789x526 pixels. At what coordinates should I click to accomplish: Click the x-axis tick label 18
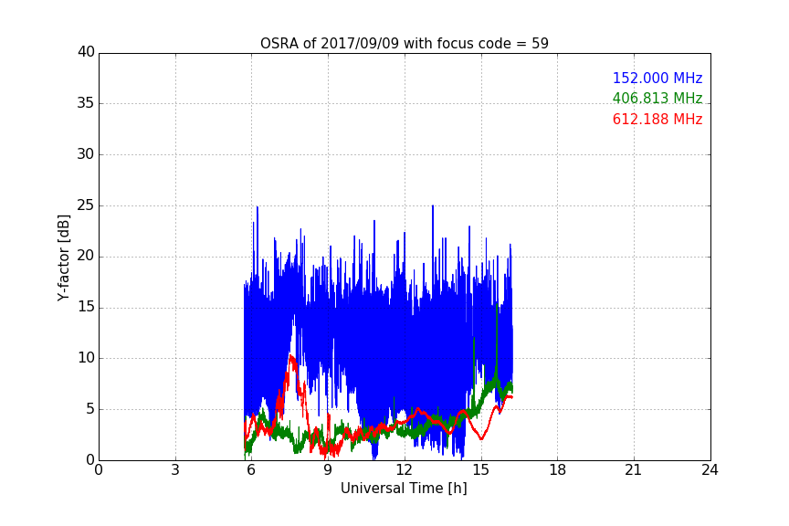[x=557, y=470]
